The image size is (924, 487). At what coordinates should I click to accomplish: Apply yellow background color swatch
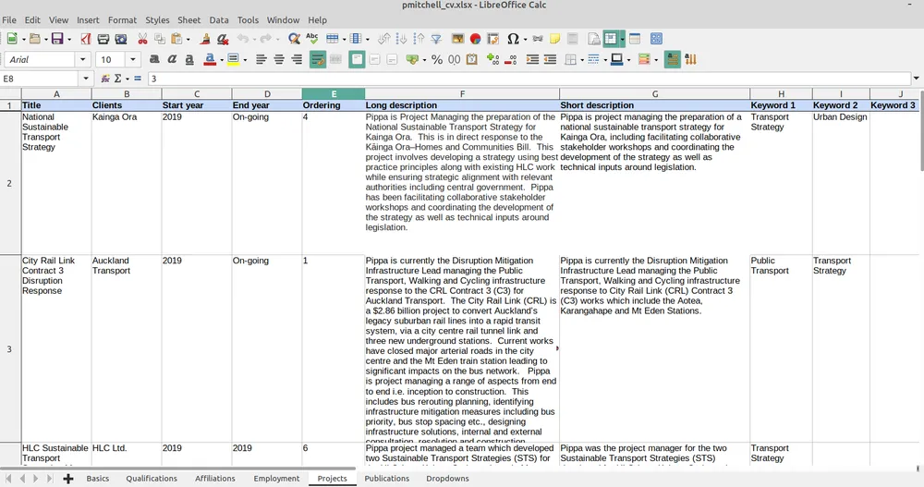pos(234,59)
